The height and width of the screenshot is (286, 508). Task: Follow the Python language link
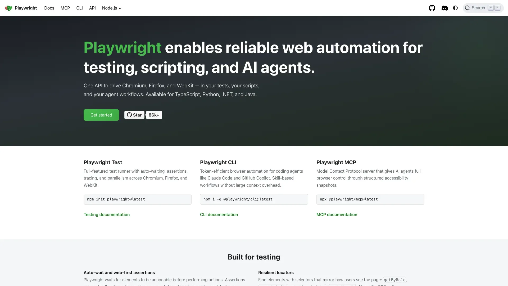click(x=210, y=95)
